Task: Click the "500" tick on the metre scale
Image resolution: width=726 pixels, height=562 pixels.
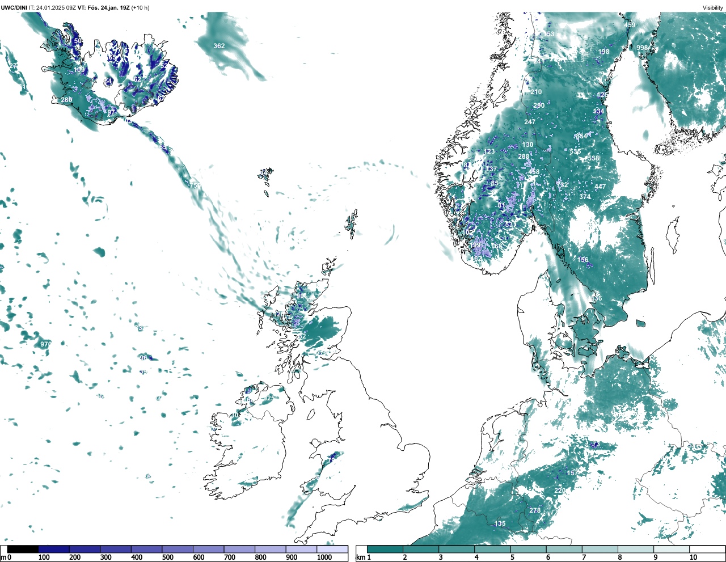Action: click(167, 557)
